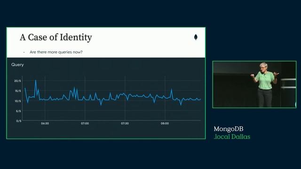Click the 07:00 time axis label
This screenshot has height=169, width=301.
tap(85, 123)
